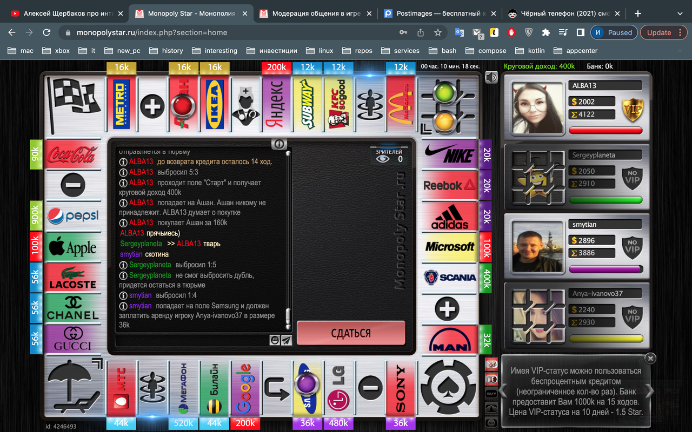
Task: Click the СДАТЬСЯ surrender button
Action: click(x=351, y=333)
